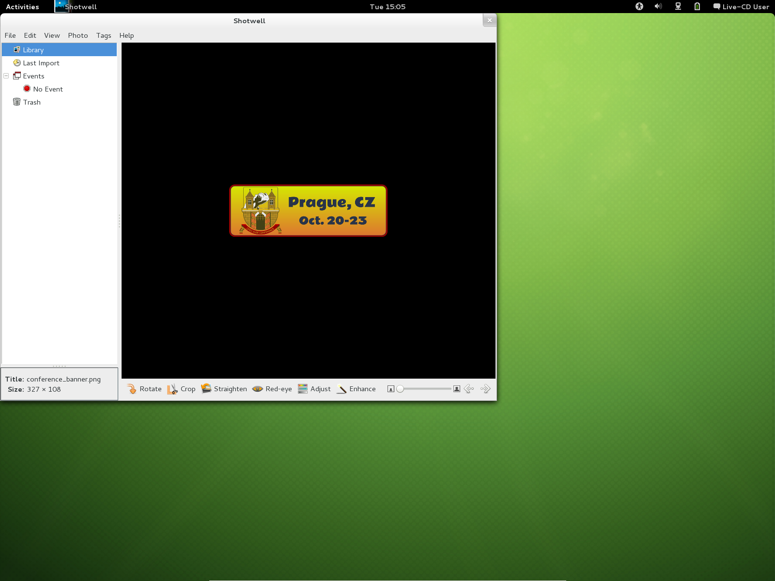Open the Tags menu

104,35
